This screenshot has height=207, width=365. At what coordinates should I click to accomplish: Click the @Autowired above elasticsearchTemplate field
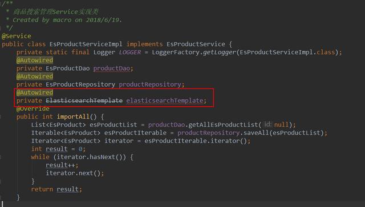coord(35,92)
